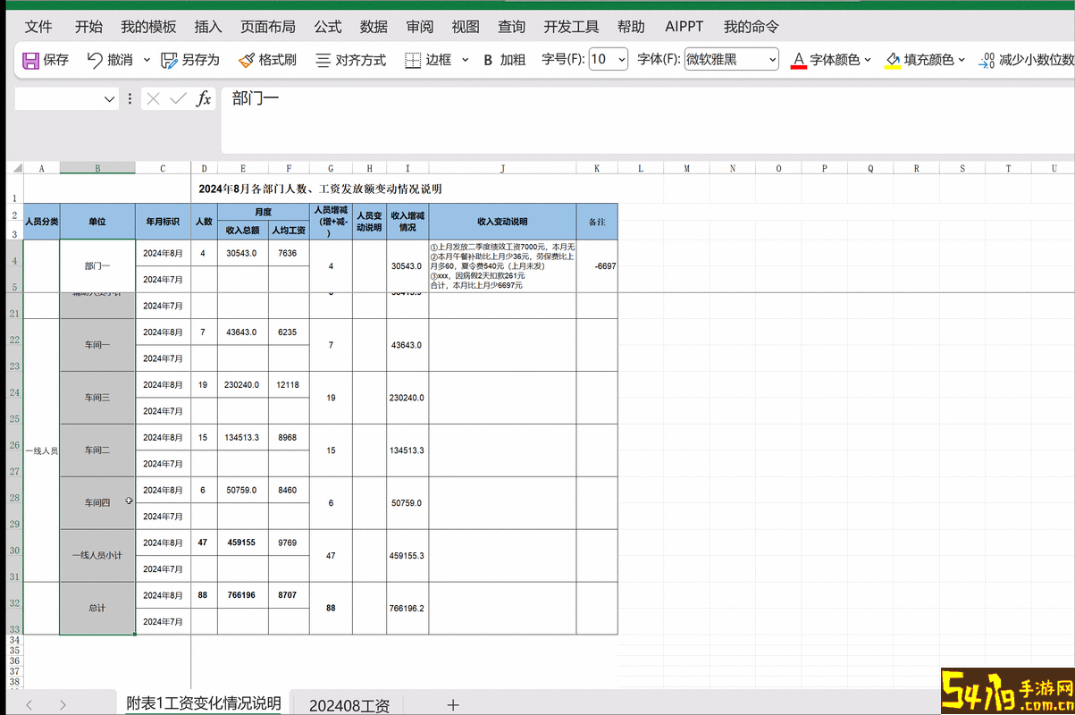Open the 我的命令 tab
1075x715 pixels.
coord(751,27)
